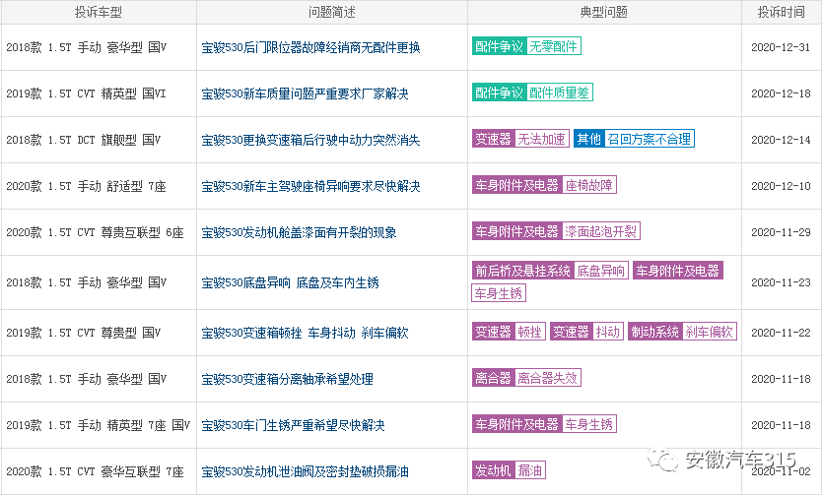Open complaint about 宝骏530后门限位器故障
This screenshot has height=495, width=822.
click(310, 47)
